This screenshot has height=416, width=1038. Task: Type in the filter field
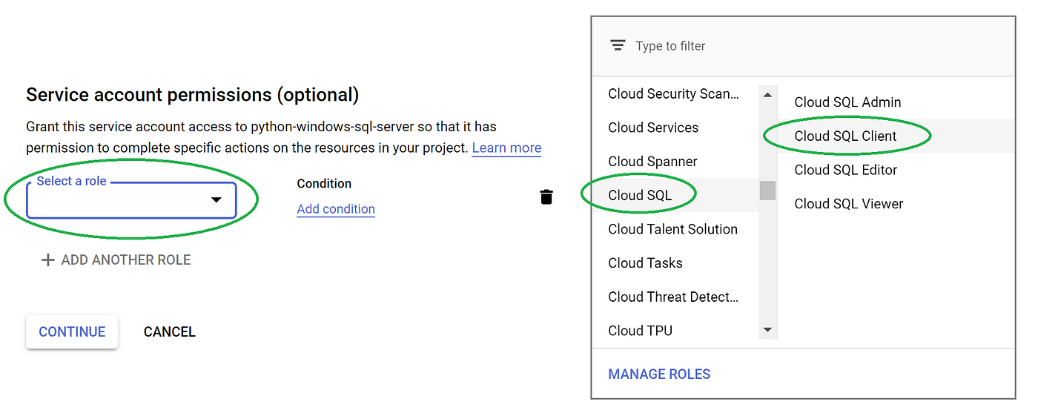[x=741, y=46]
